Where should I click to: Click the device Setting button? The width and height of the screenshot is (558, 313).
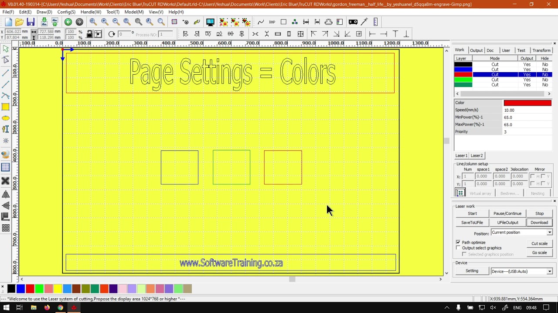(x=472, y=271)
